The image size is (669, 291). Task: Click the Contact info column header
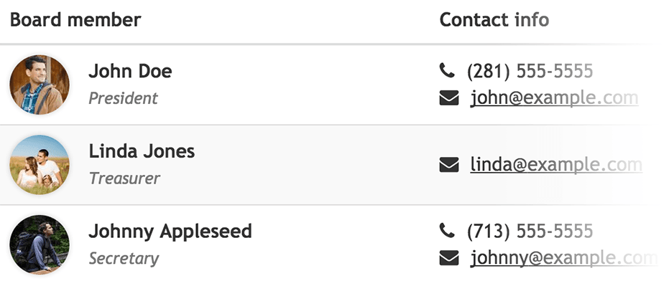coord(494,19)
